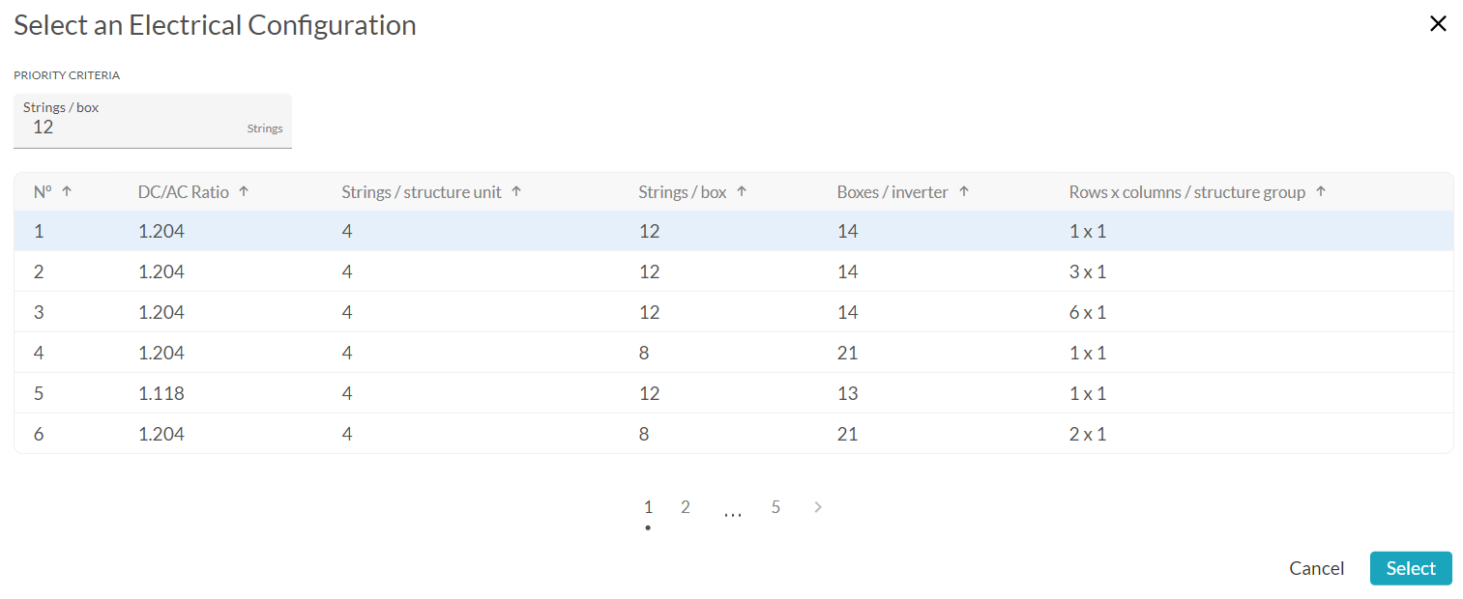Choose configuration row with 6 x 1 group

click(x=734, y=313)
